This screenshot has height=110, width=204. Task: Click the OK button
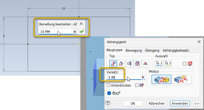click(x=133, y=103)
